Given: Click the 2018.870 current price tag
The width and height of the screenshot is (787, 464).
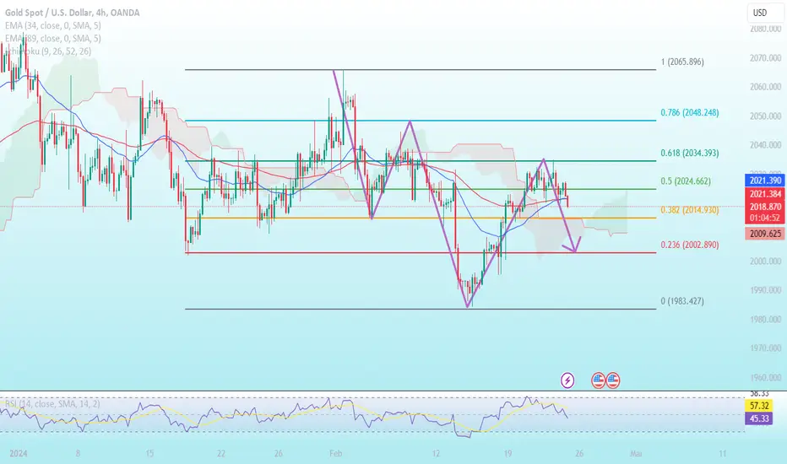Looking at the screenshot, I should pos(764,206).
